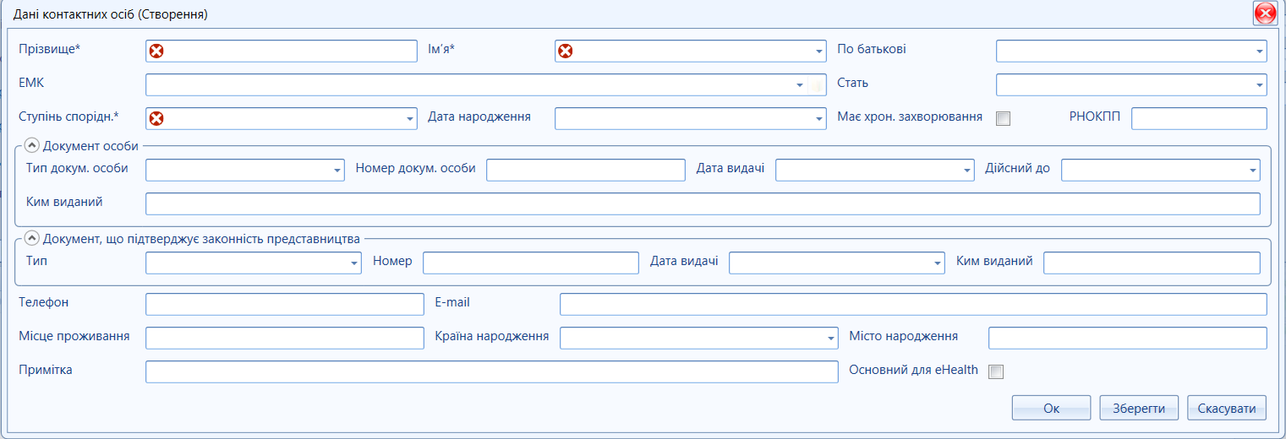
Task: Enable Має хрон. захворювання checkbox
Action: 1003,119
